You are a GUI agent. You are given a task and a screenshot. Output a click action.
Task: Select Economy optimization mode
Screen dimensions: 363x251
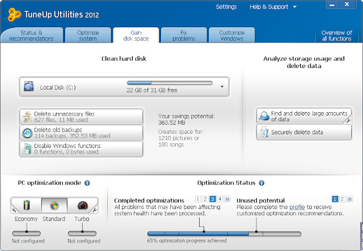pos(27,205)
